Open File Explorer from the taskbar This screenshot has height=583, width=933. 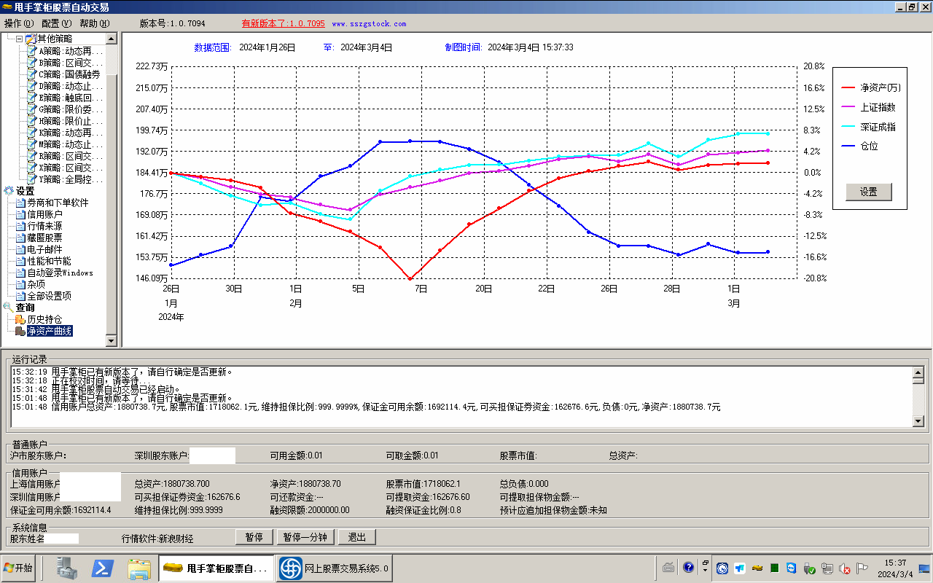(x=138, y=568)
